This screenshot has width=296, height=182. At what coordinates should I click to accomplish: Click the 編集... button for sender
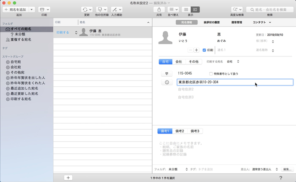pos(287,169)
